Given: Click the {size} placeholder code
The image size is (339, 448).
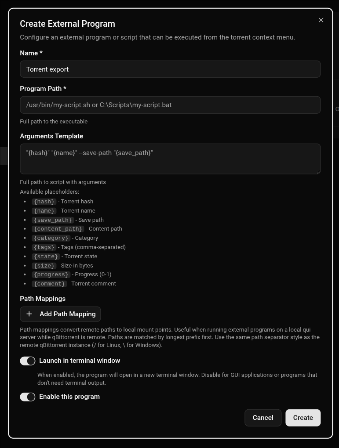Looking at the screenshot, I should [44, 266].
